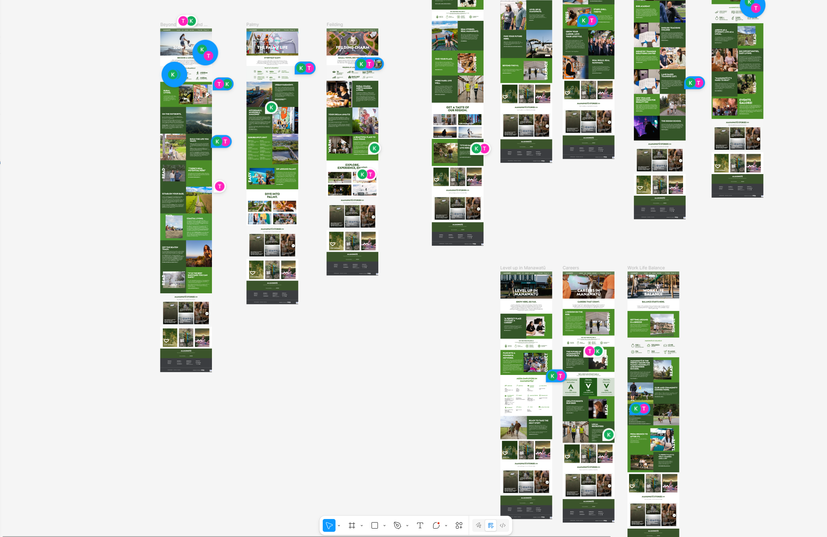Select the Pen tool
Viewport: 827px width, 537px height.
(x=398, y=525)
